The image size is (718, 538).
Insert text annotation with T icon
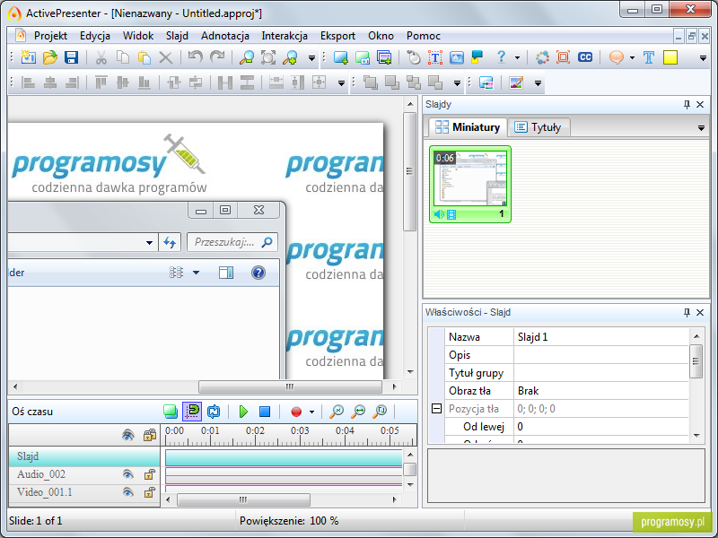point(648,57)
